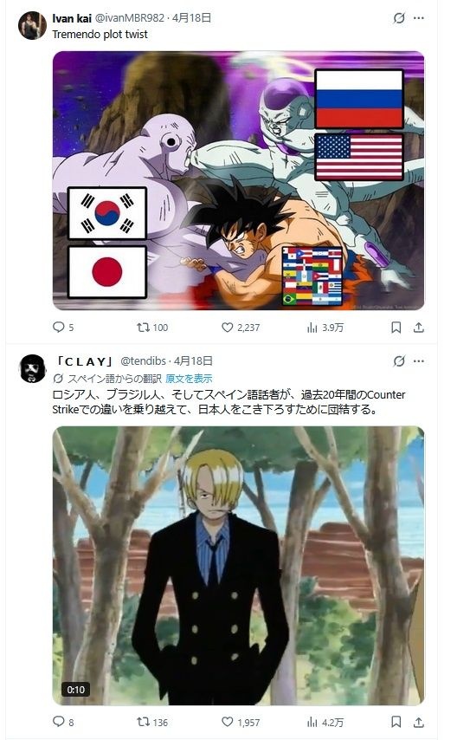Open more options menu on Ivan kai's post
Image resolution: width=457 pixels, height=740 pixels.
pyautogui.click(x=418, y=18)
